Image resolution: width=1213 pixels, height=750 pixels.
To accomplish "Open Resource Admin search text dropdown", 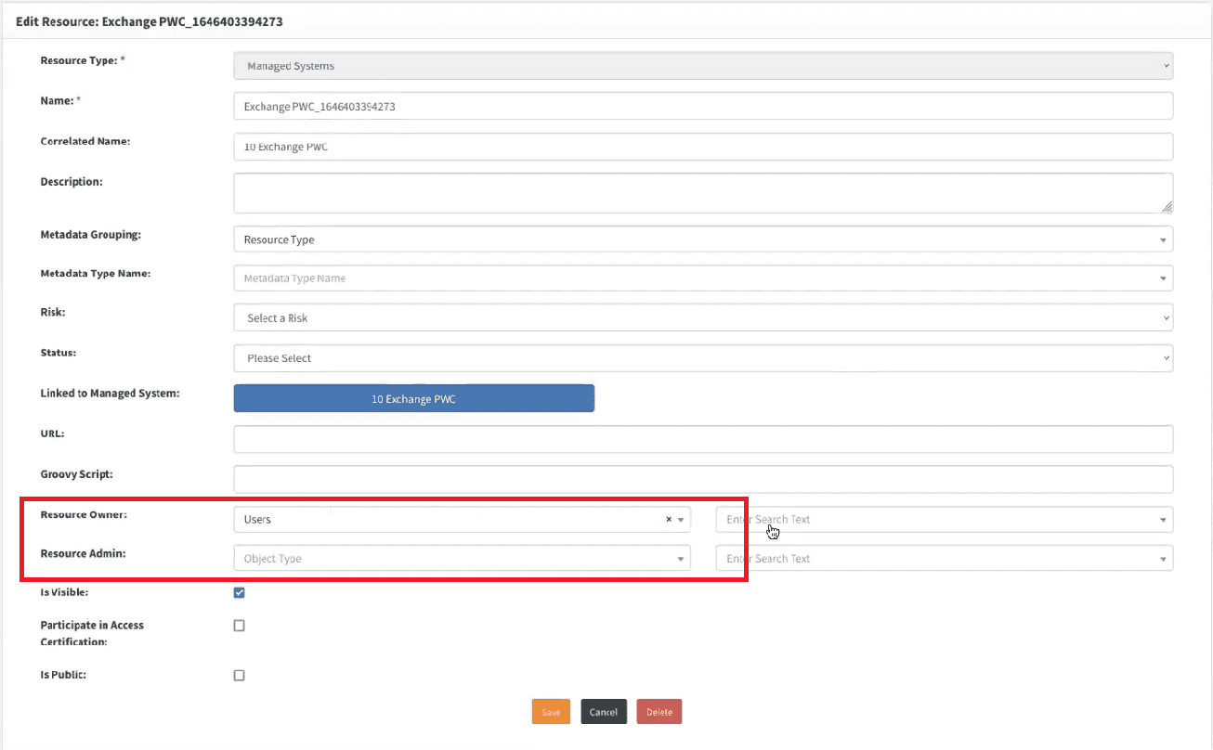I will [x=944, y=559].
